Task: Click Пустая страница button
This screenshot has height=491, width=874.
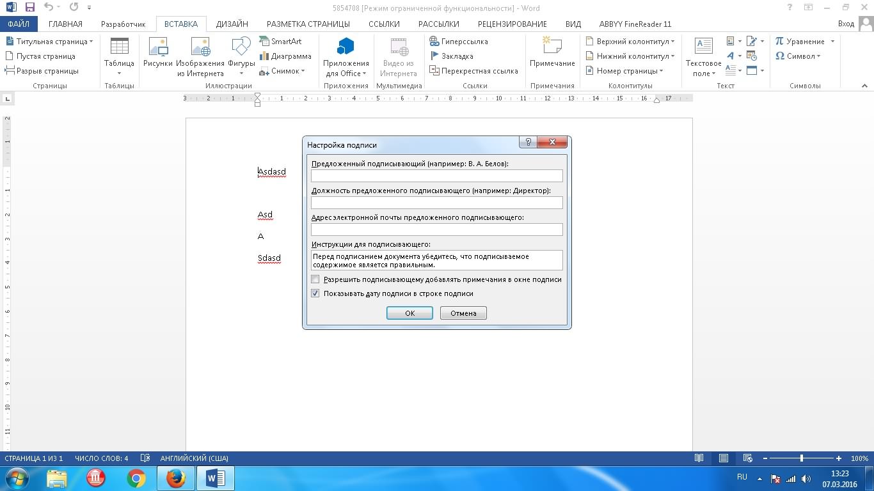Action: (x=40, y=56)
